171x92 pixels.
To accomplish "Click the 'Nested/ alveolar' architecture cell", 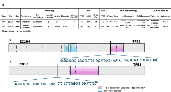I will [26, 27].
